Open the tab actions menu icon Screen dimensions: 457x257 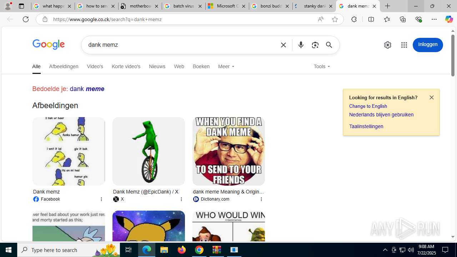(21, 6)
